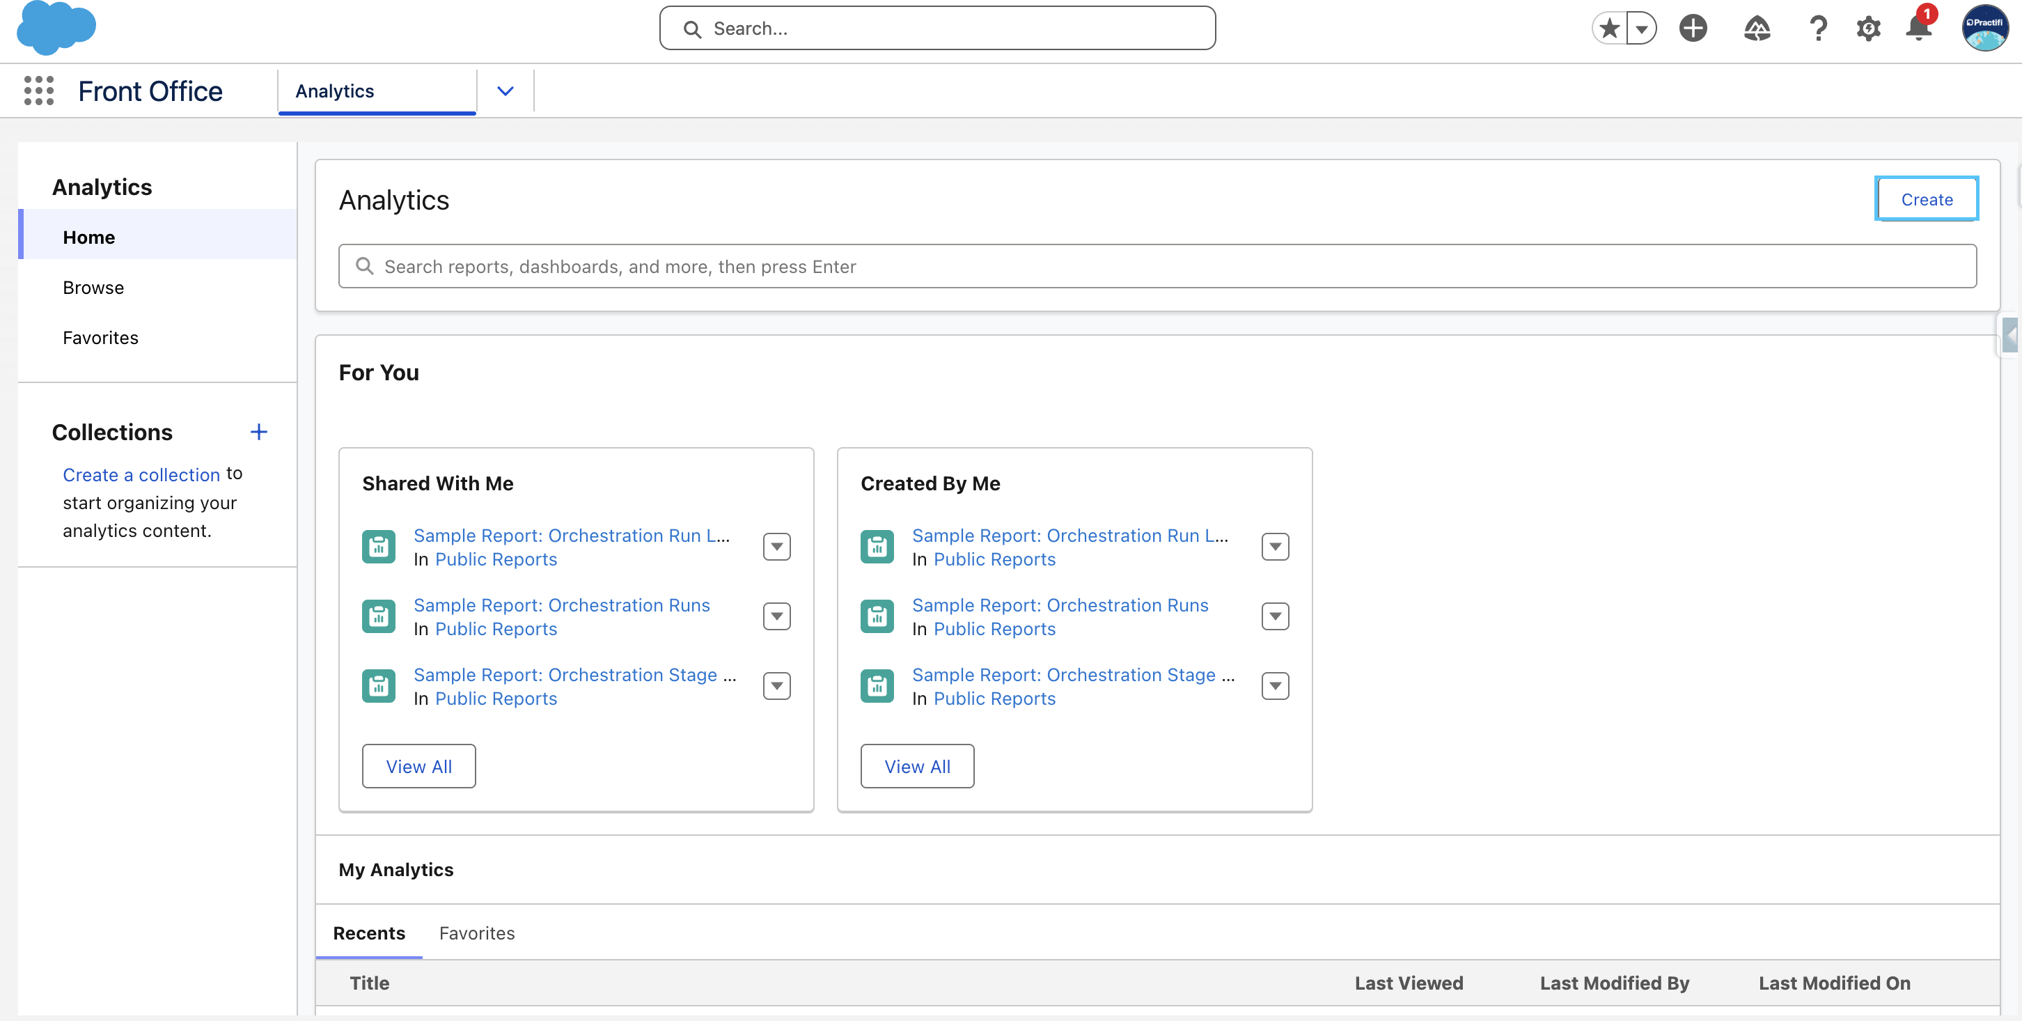Open actions dropdown for Created Orchestration Stage report
The width and height of the screenshot is (2022, 1021).
[x=1275, y=687]
